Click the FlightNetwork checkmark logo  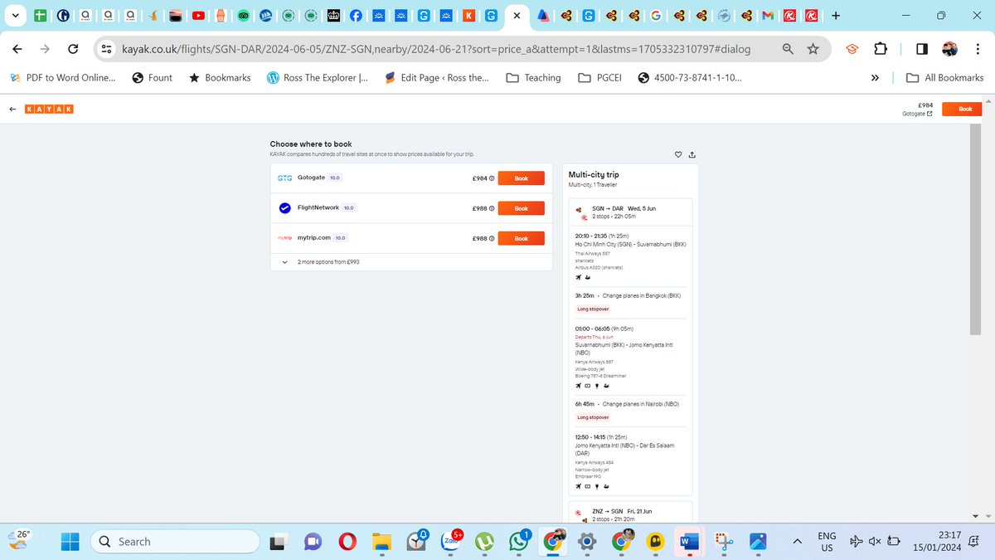click(285, 207)
